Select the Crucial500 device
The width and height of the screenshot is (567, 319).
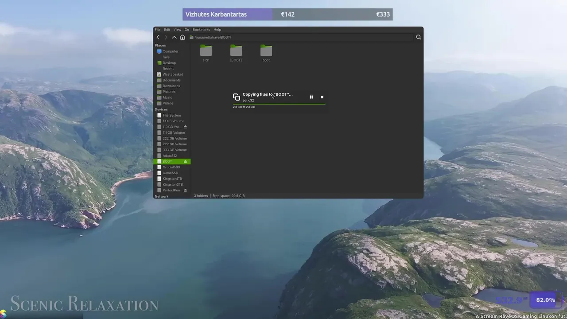coord(172,167)
